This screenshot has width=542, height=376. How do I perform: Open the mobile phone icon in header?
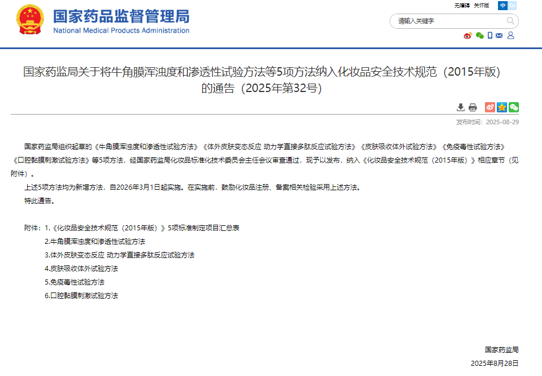click(490, 36)
